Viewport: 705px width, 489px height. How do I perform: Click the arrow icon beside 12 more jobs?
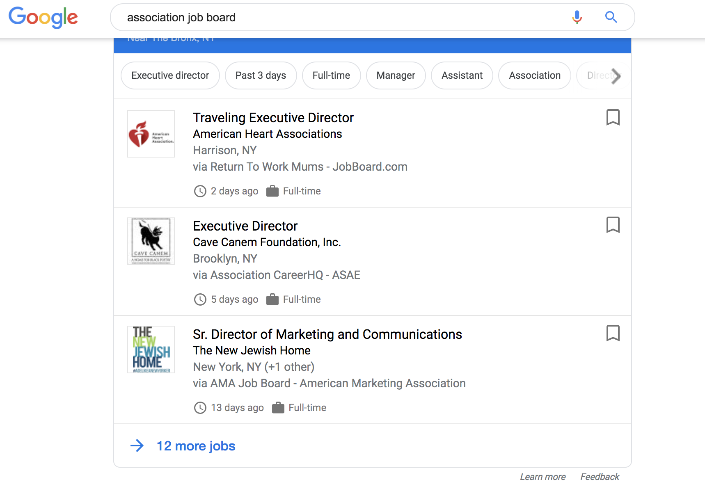pyautogui.click(x=137, y=446)
